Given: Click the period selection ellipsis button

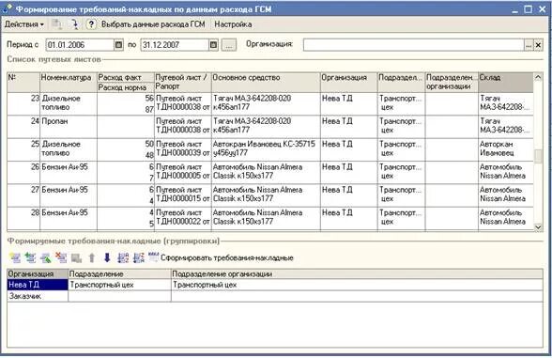Looking at the screenshot, I should 229,45.
